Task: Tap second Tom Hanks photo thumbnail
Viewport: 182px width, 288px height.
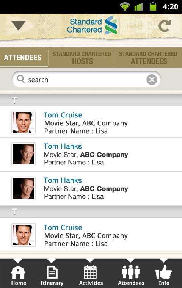Action: 24,188
